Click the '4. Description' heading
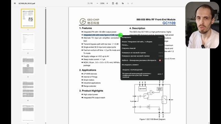 point(137,28)
